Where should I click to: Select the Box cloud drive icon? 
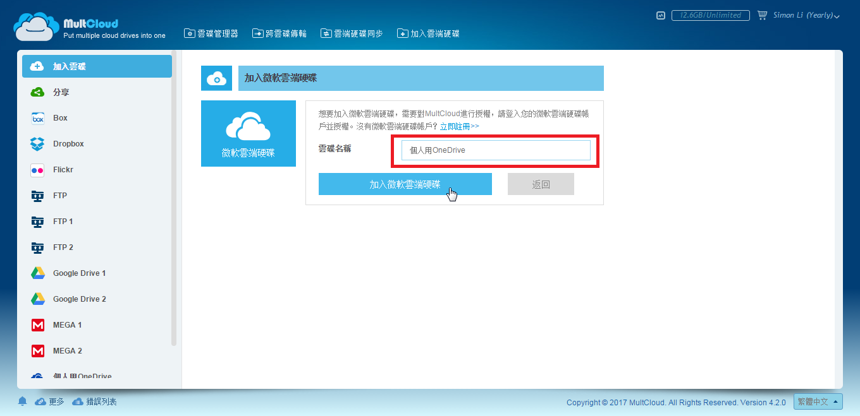(x=37, y=118)
